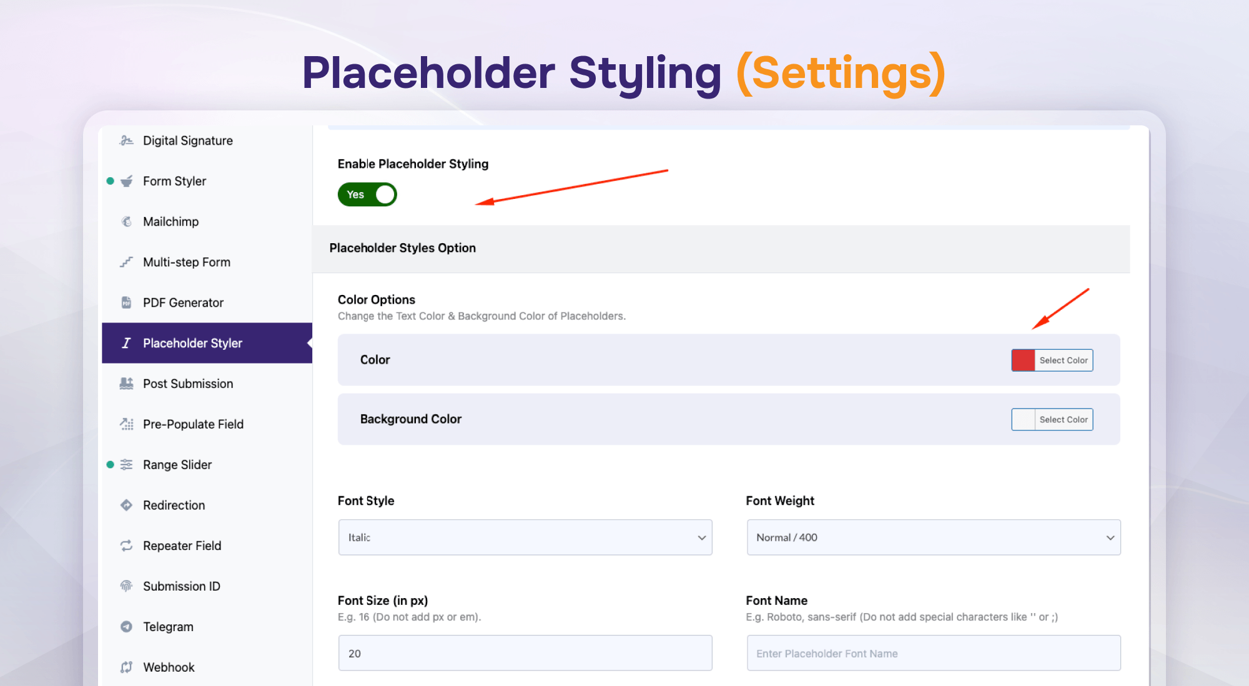Open the Font Style dropdown
This screenshot has height=686, width=1249.
[525, 538]
